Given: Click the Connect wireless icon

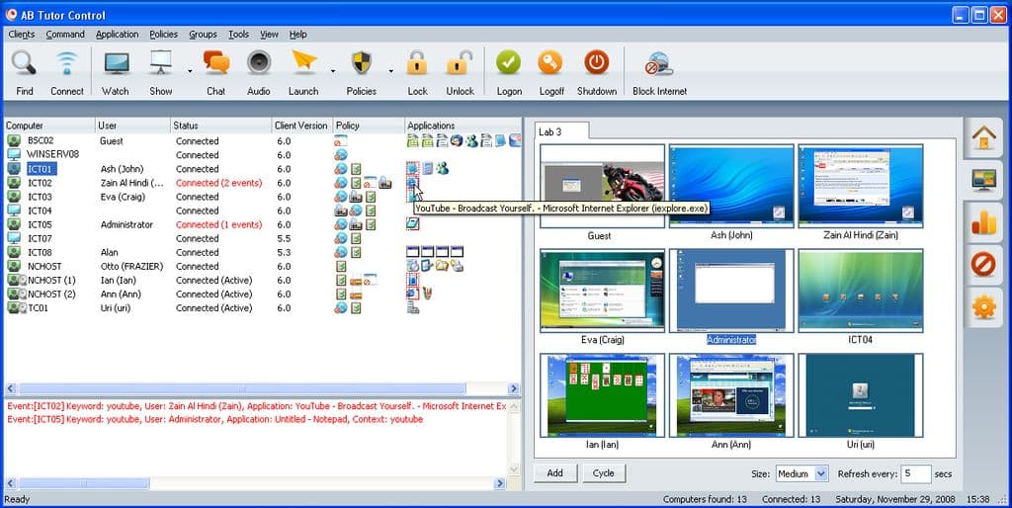Looking at the screenshot, I should pos(66,63).
